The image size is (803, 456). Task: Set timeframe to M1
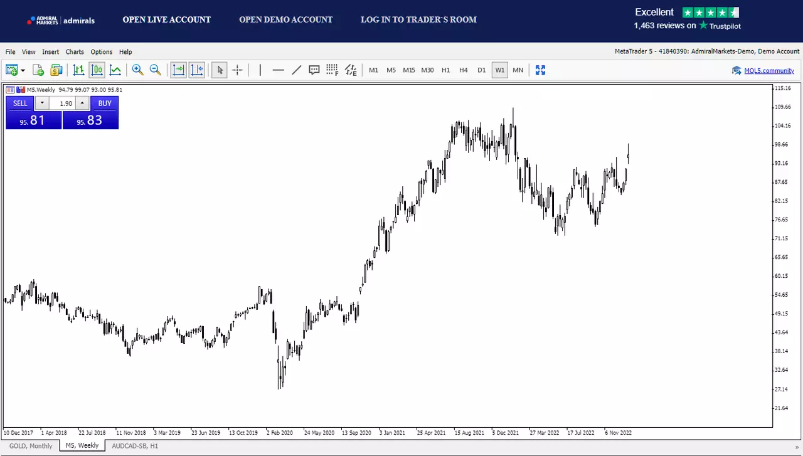(373, 70)
